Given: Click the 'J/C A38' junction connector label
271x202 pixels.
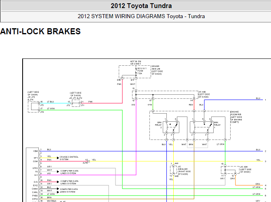Looking at the screenshot, I should point(246,169).
